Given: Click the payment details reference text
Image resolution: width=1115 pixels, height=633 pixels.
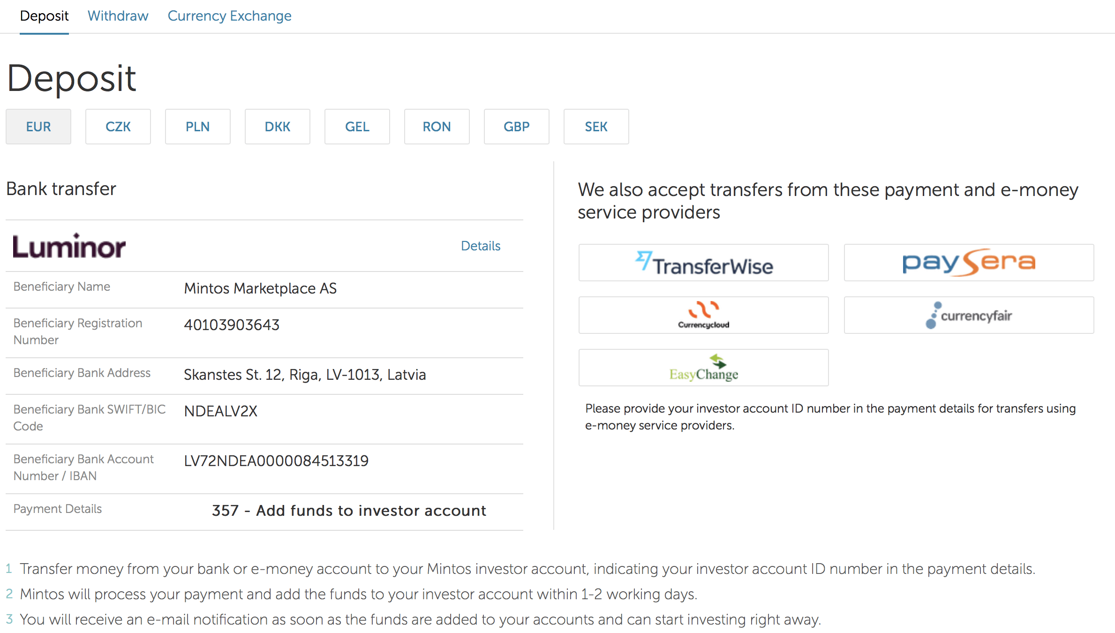Looking at the screenshot, I should [x=349, y=511].
